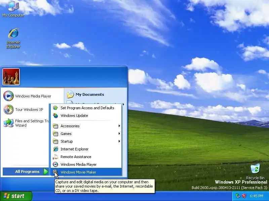Click the Set Program Access and Defaults icon
Viewport: 269px width, 201px height.
coord(55,108)
